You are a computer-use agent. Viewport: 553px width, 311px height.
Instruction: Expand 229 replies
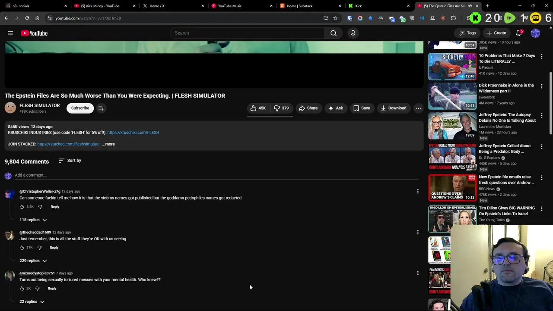(x=33, y=260)
